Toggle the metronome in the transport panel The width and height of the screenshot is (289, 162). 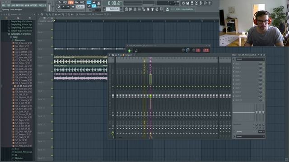59,2
